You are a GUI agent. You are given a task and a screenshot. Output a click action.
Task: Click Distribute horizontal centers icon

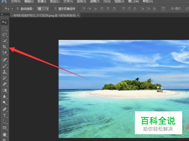coord(148,9)
